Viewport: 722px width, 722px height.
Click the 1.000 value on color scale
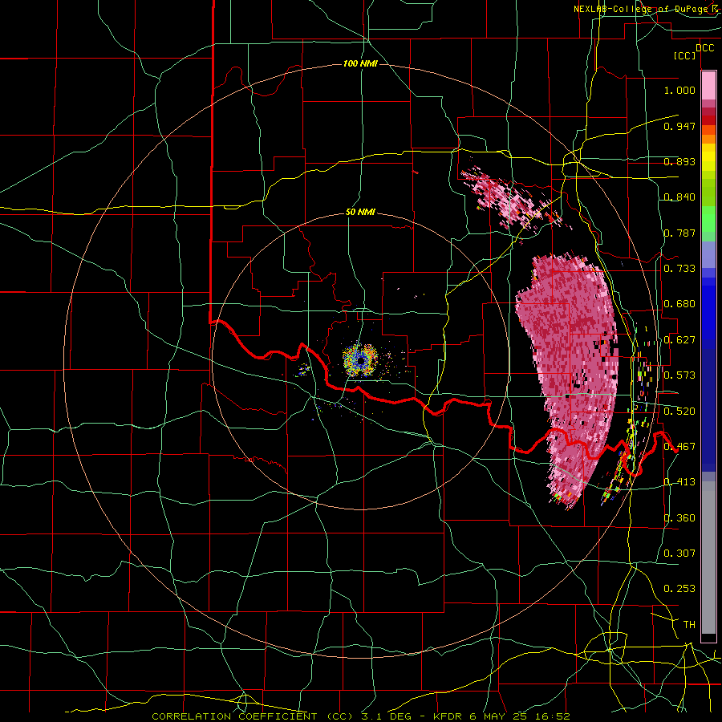[679, 90]
